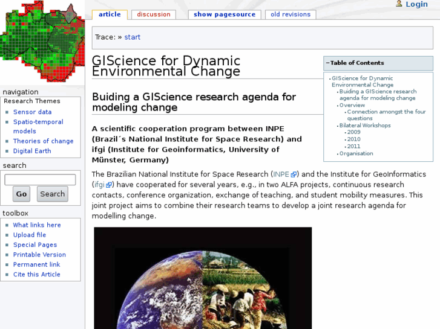The height and width of the screenshot is (329, 440).
Task: Collapse the Table of Contents
Action: [x=327, y=63]
